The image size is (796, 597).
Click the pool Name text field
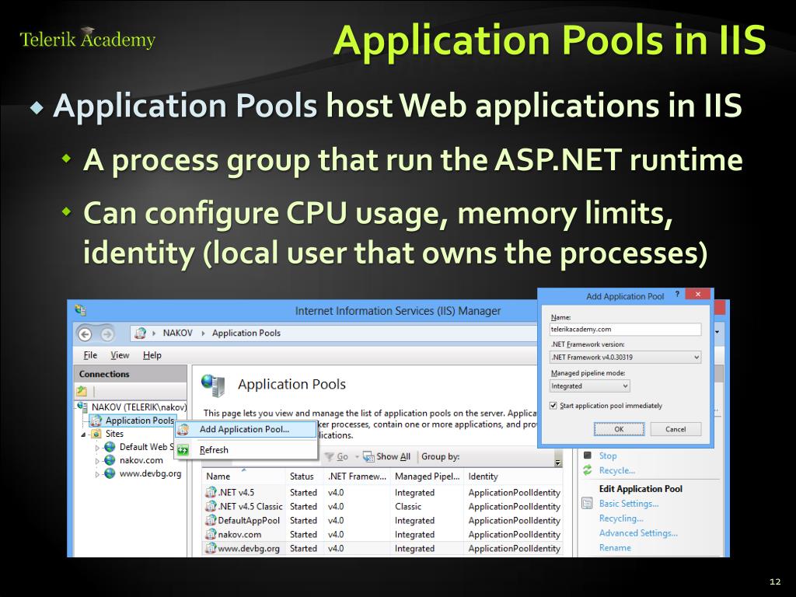pos(625,330)
